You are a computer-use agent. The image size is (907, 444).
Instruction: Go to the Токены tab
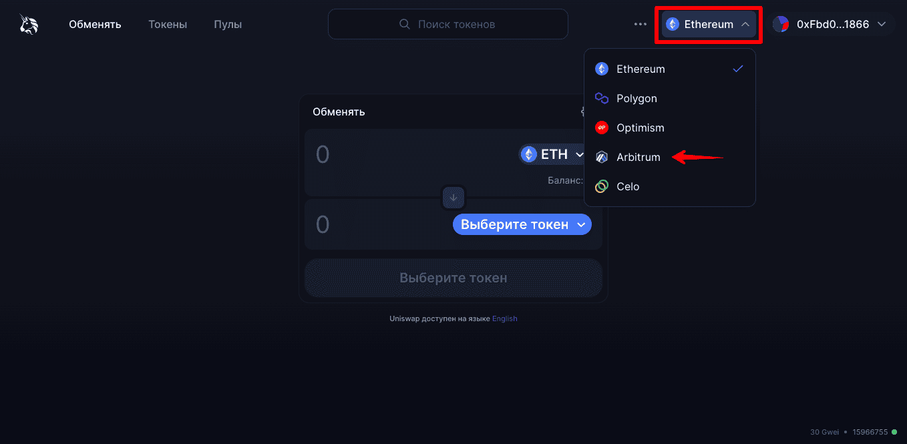(168, 25)
